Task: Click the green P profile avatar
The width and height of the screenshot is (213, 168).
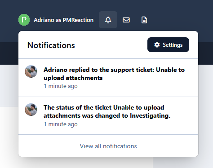Action: pos(24,20)
